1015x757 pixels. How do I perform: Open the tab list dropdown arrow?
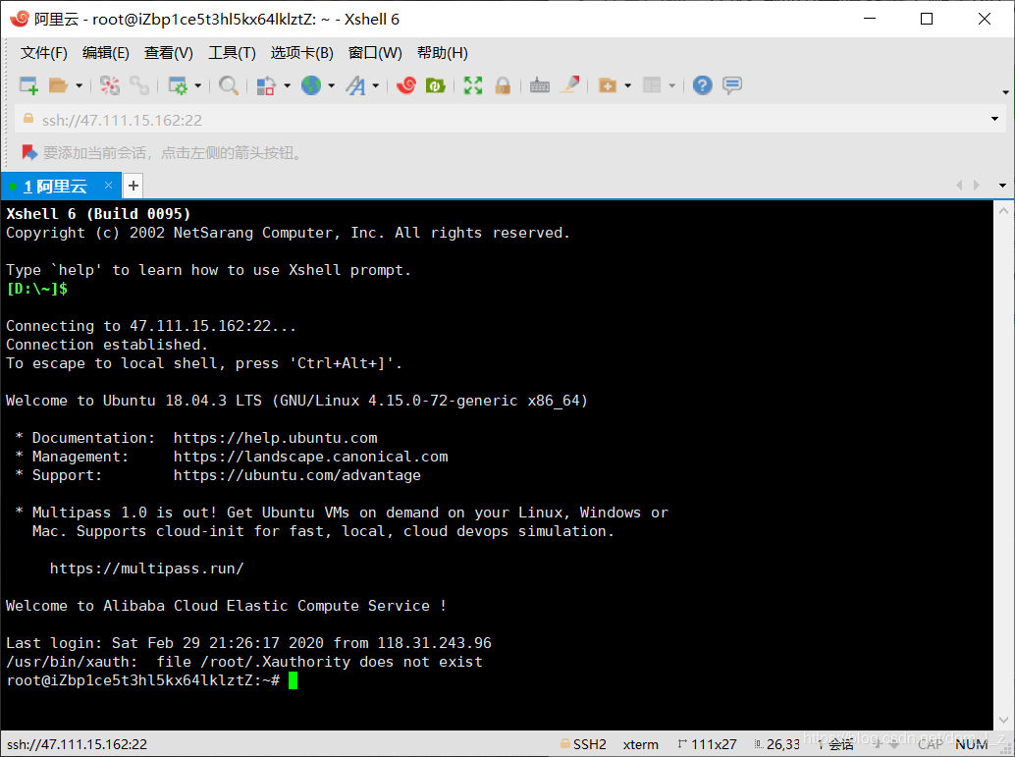[x=1002, y=186]
